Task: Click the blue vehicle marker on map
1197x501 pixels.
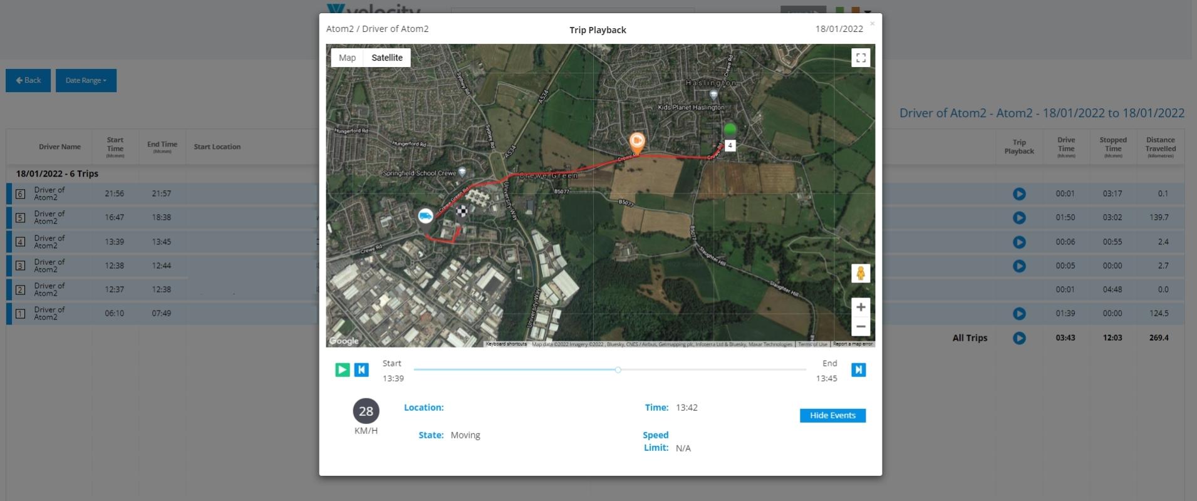Action: click(x=425, y=216)
